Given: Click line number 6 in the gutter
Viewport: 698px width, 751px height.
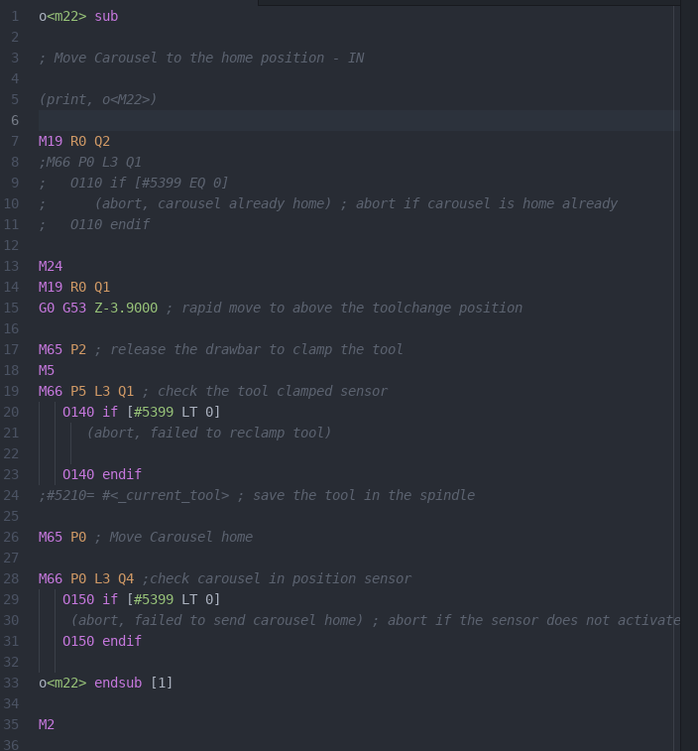Looking at the screenshot, I should tap(15, 120).
